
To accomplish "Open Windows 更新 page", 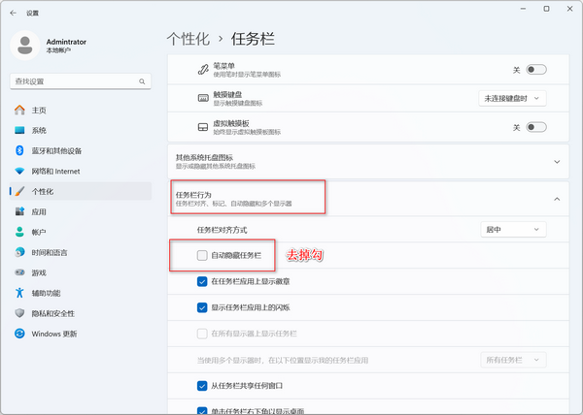I will [x=81, y=334].
